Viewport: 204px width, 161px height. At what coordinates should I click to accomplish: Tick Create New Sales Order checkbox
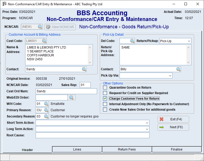tap(105, 110)
